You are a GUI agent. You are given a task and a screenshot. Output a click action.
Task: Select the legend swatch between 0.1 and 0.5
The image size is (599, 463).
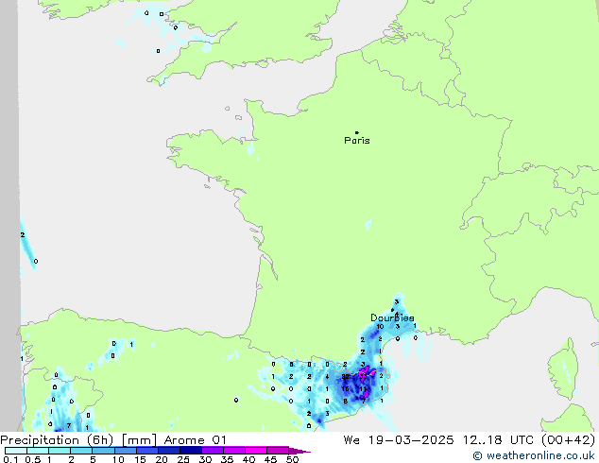click(x=16, y=451)
